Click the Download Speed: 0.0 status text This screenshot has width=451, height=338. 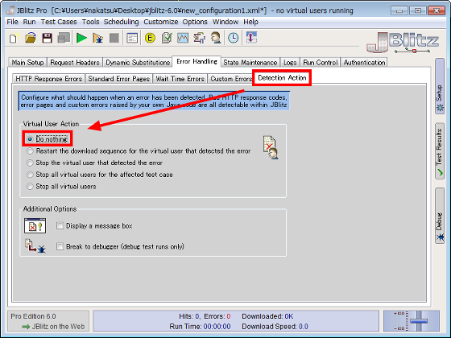tap(275, 327)
